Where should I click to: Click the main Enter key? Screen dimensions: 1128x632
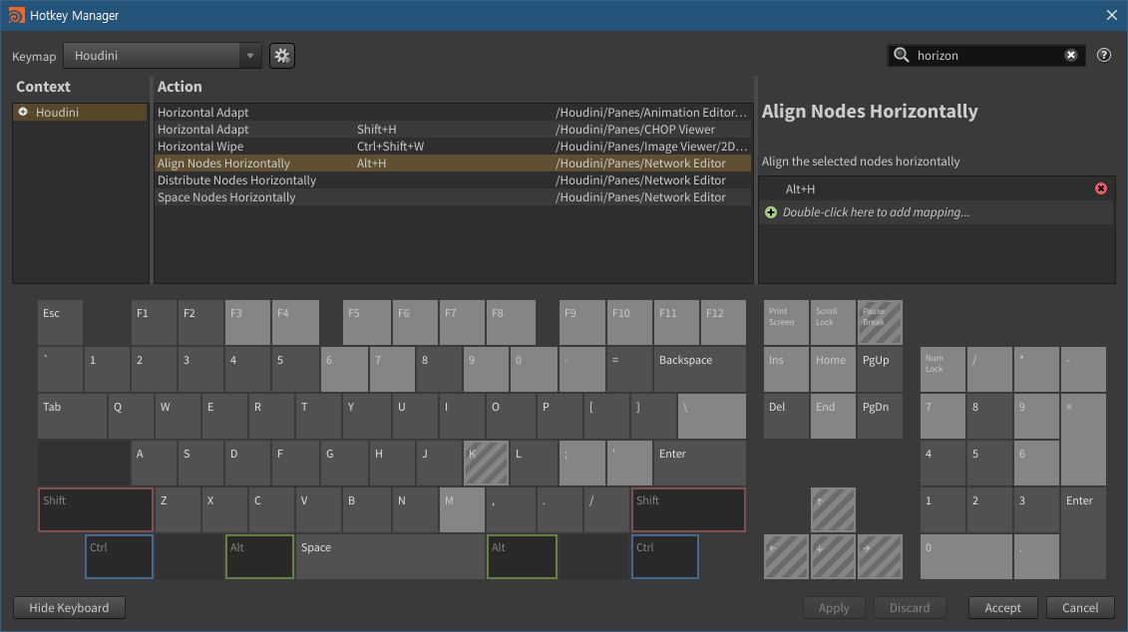[699, 464]
